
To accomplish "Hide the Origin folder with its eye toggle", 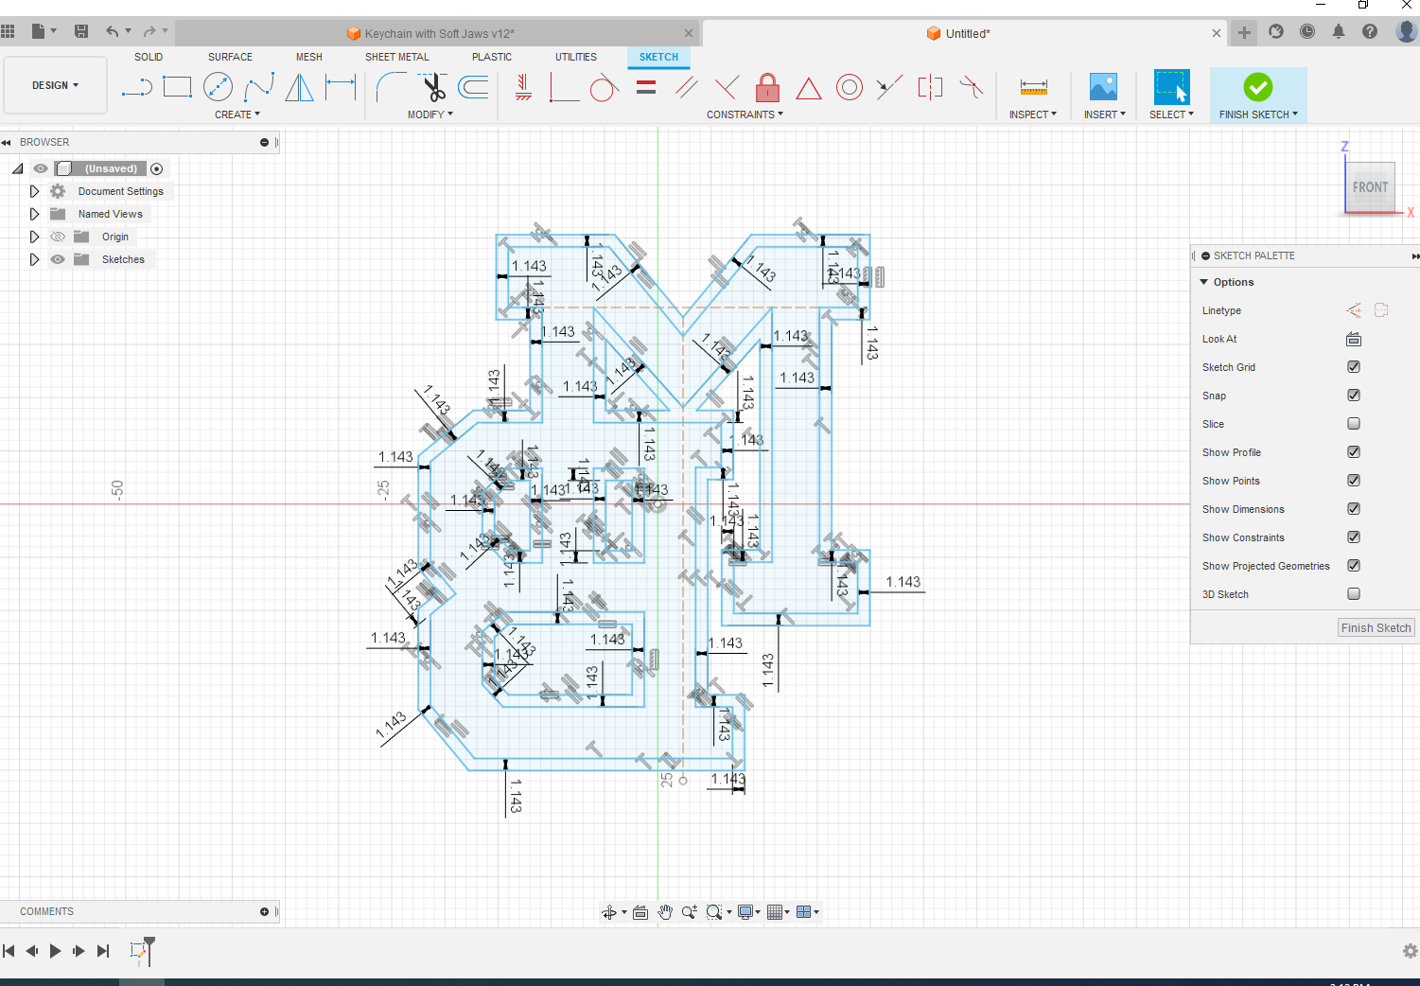I will coord(58,236).
